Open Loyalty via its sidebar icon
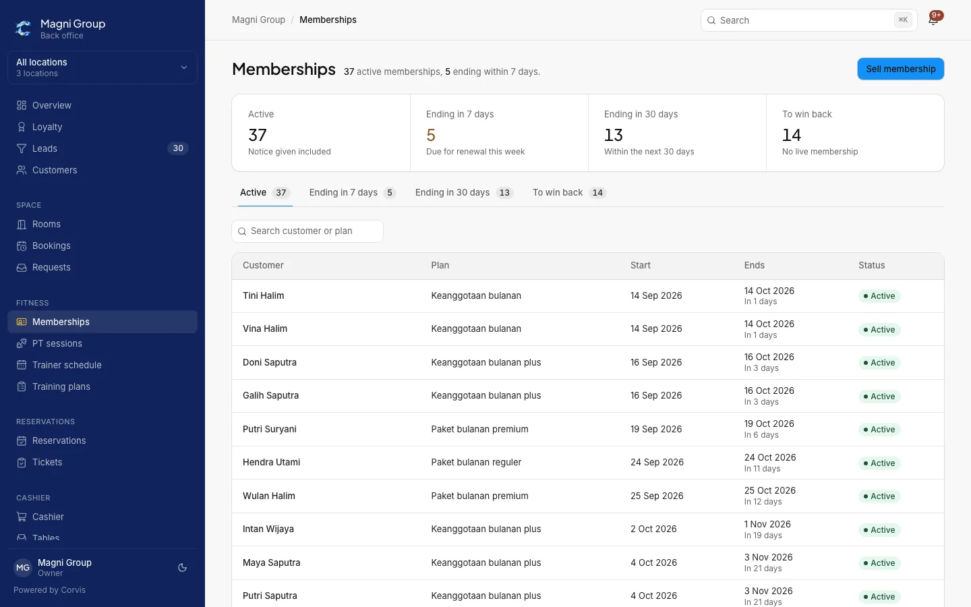This screenshot has width=971, height=607. click(x=22, y=127)
